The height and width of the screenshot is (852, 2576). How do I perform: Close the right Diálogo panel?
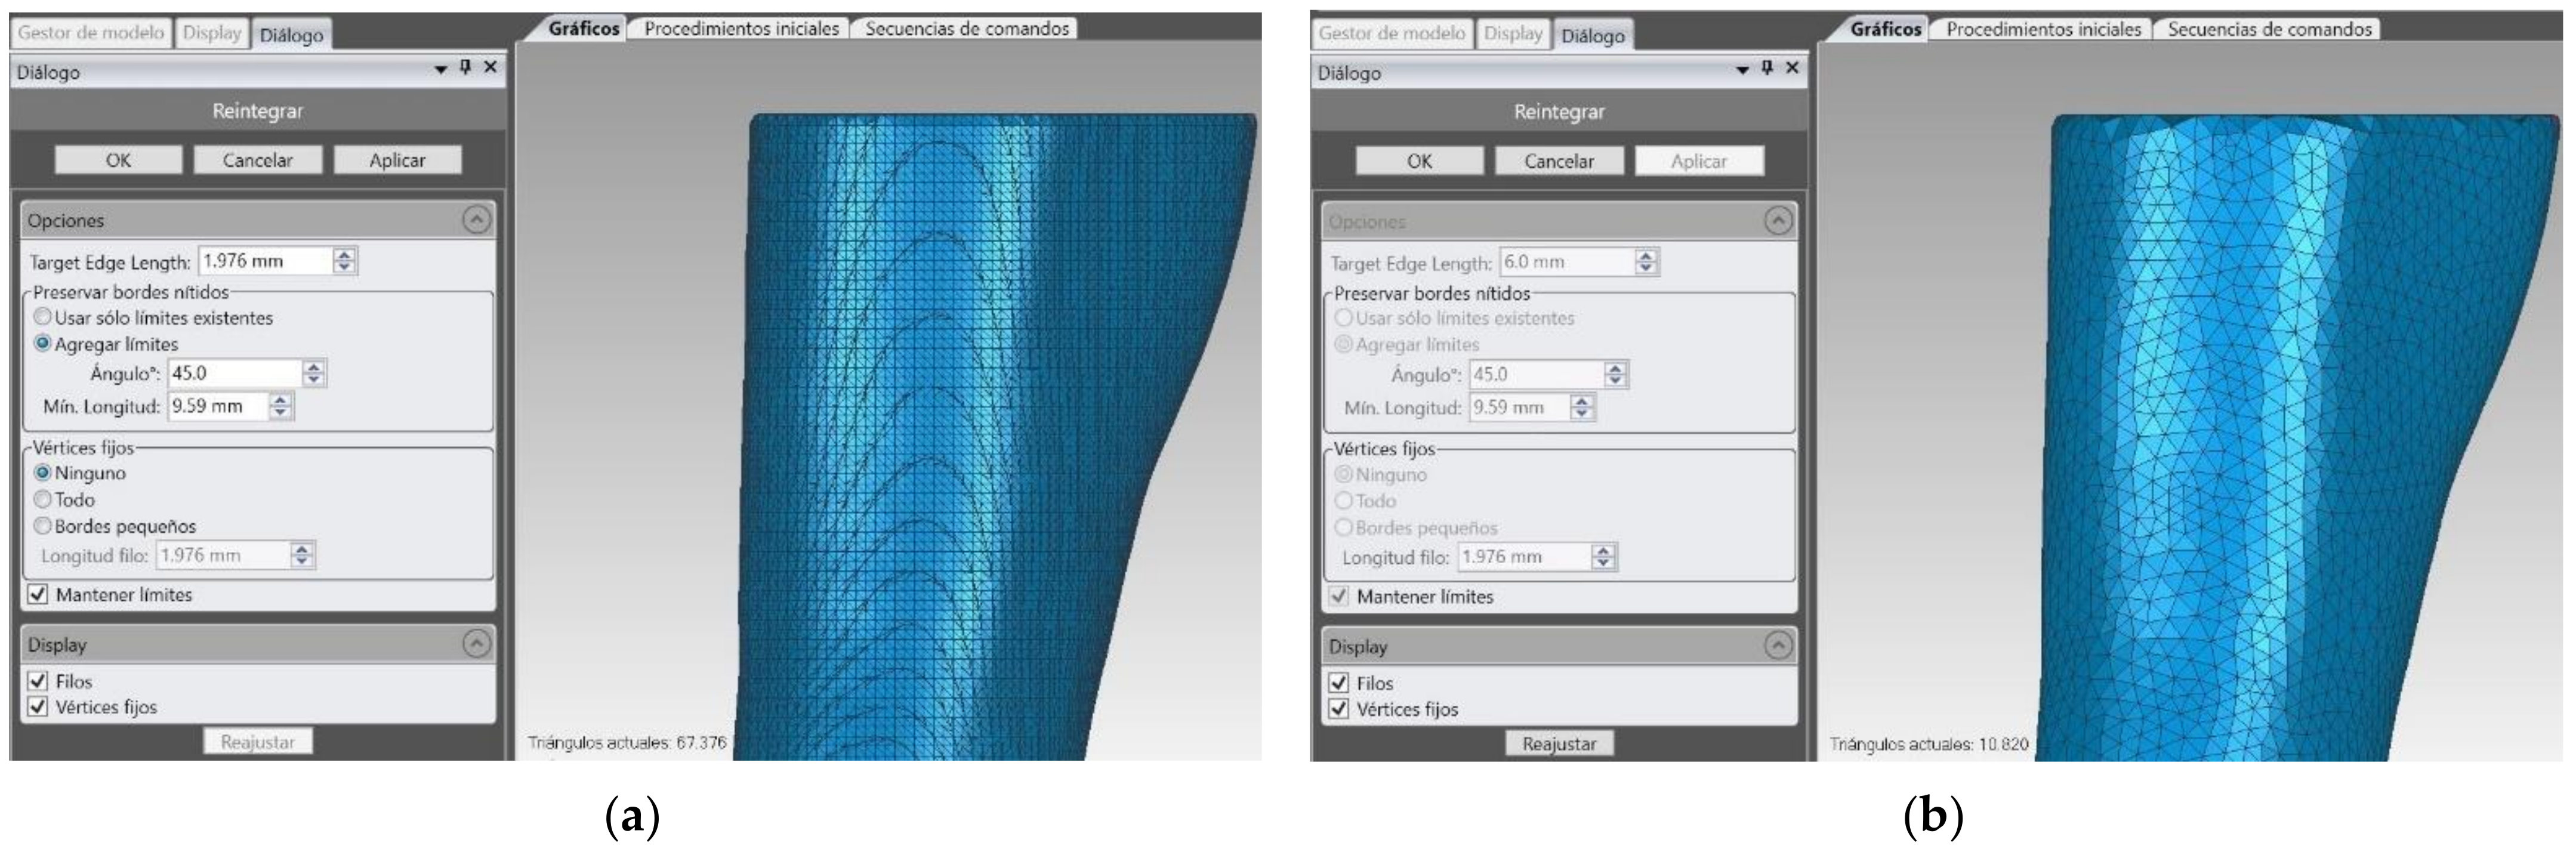[1792, 68]
